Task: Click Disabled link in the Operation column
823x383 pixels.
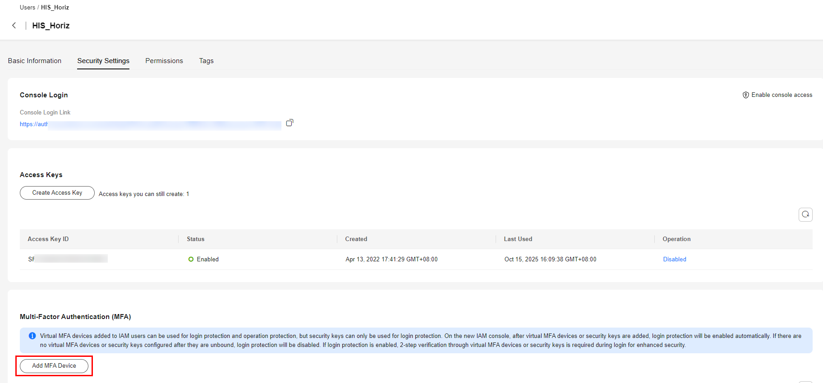Action: coord(674,260)
